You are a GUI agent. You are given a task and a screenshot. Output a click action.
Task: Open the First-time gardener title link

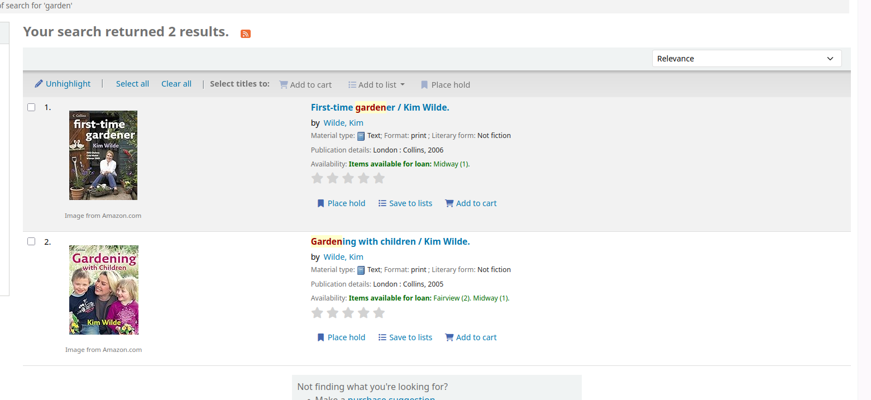click(x=380, y=107)
